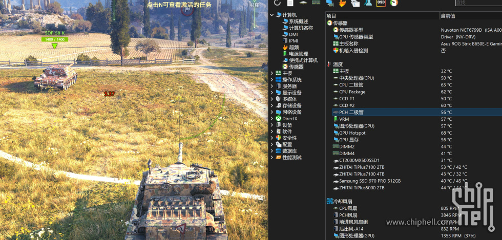Select the GPU Hotspot row
The width and height of the screenshot is (502, 240).
tap(417, 133)
